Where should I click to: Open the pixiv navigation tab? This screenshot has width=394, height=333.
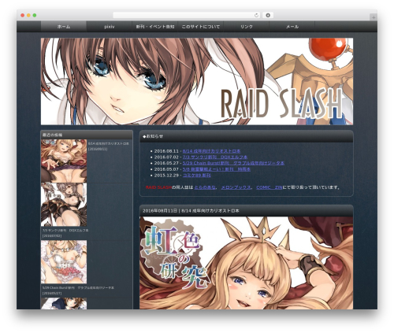(x=110, y=27)
